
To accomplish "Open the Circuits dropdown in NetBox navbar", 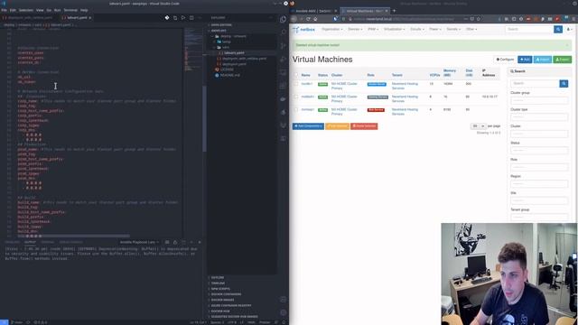I will (x=417, y=29).
